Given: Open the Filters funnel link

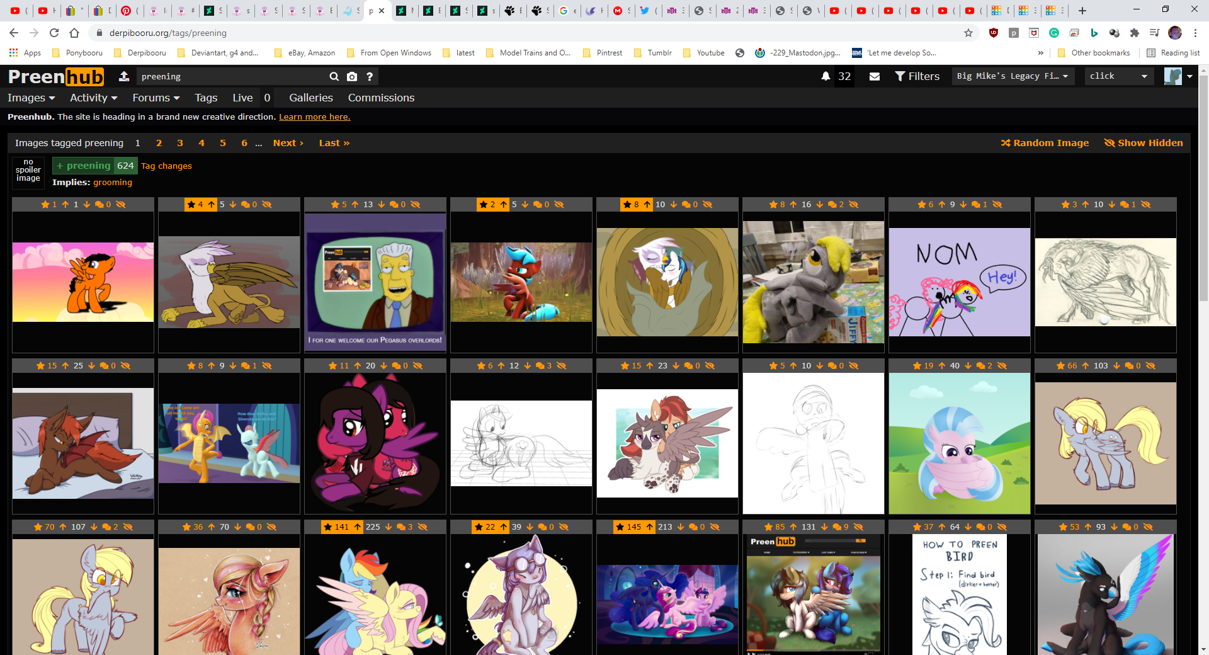Looking at the screenshot, I should pyautogui.click(x=917, y=76).
